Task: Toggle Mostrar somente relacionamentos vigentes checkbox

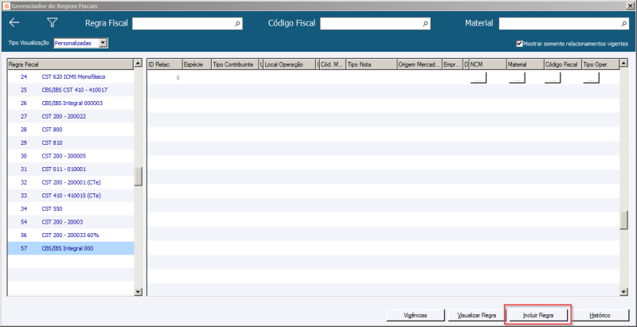Action: pos(519,44)
